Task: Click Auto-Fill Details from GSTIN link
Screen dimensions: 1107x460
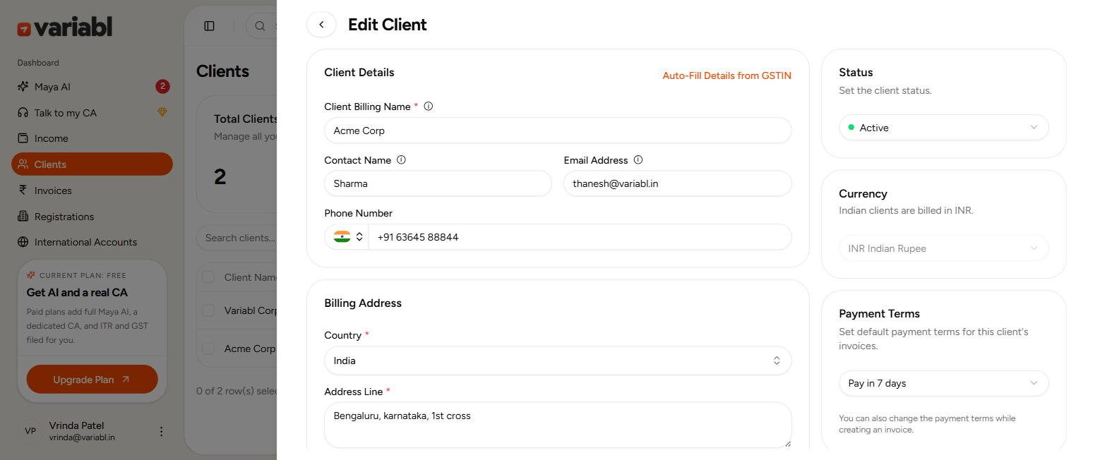Action: coord(726,75)
